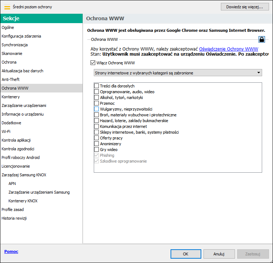Screen dimensions: 273x263
Task: Go to the Skanowanie section
Action: click(x=12, y=53)
